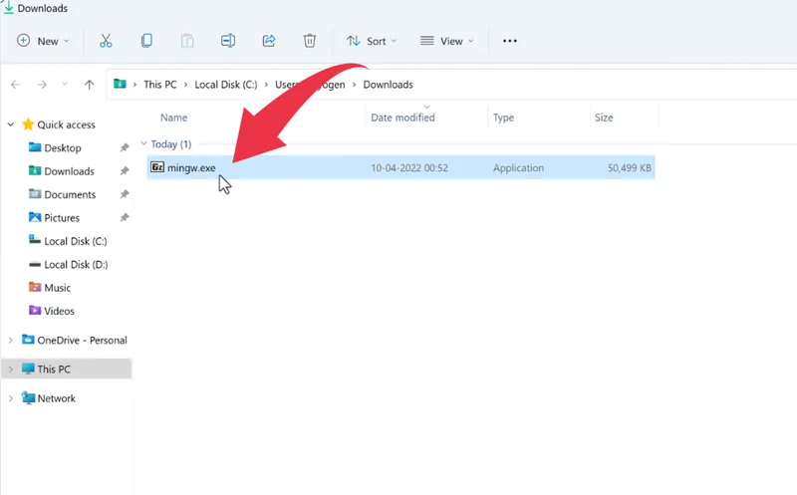The height and width of the screenshot is (495, 797).
Task: Click the Back arrow navigation button
Action: (16, 85)
